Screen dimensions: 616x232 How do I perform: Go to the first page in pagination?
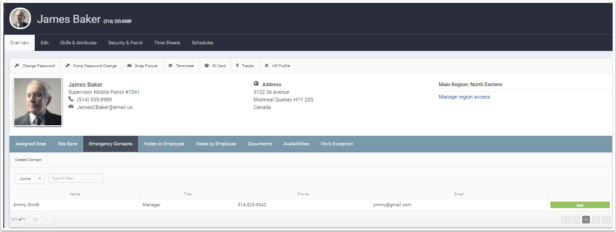(566, 220)
